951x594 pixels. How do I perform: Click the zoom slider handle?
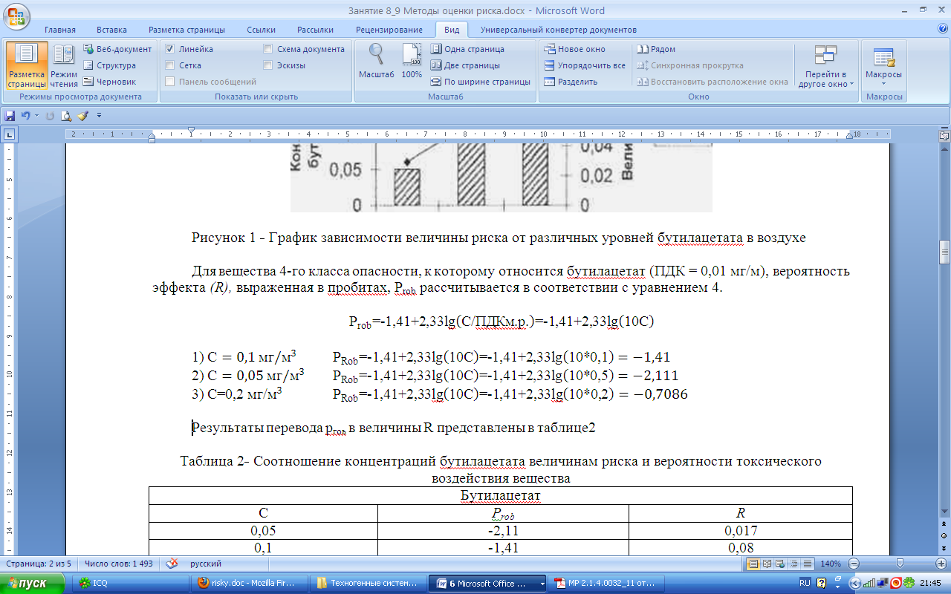[900, 564]
